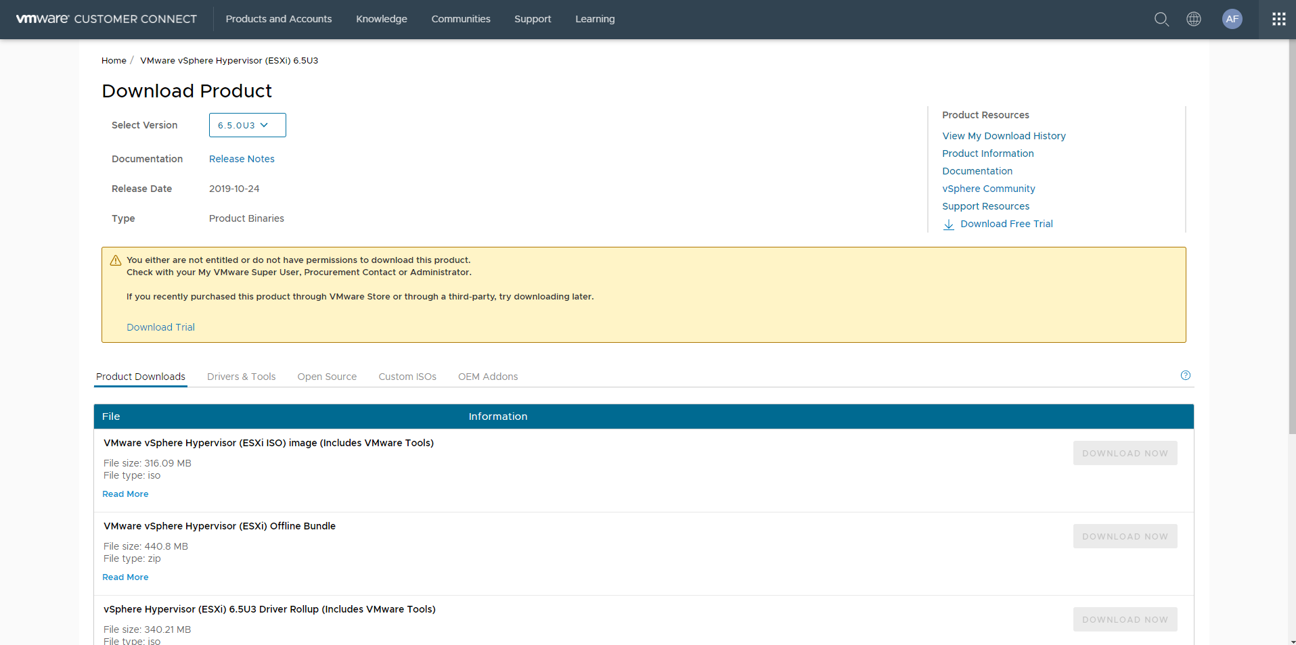The height and width of the screenshot is (645, 1296).
Task: Click the File size: 340.21 MB text
Action: (148, 629)
